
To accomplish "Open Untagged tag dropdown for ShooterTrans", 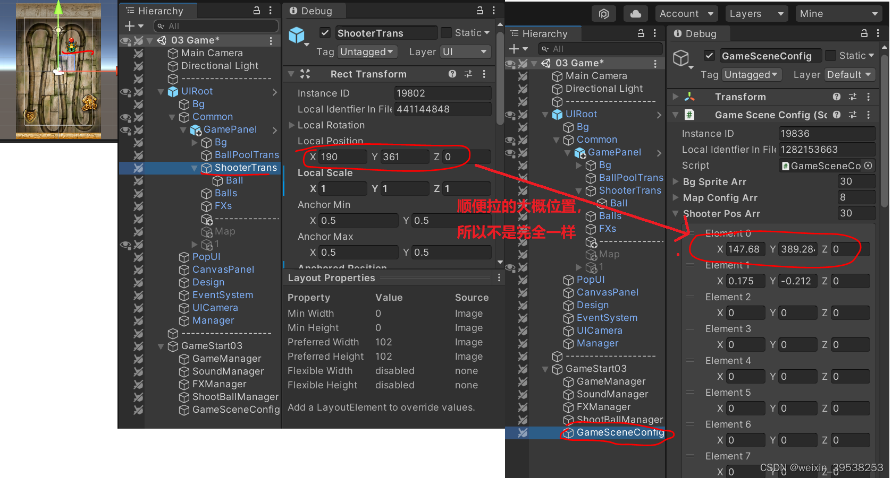I will [367, 52].
